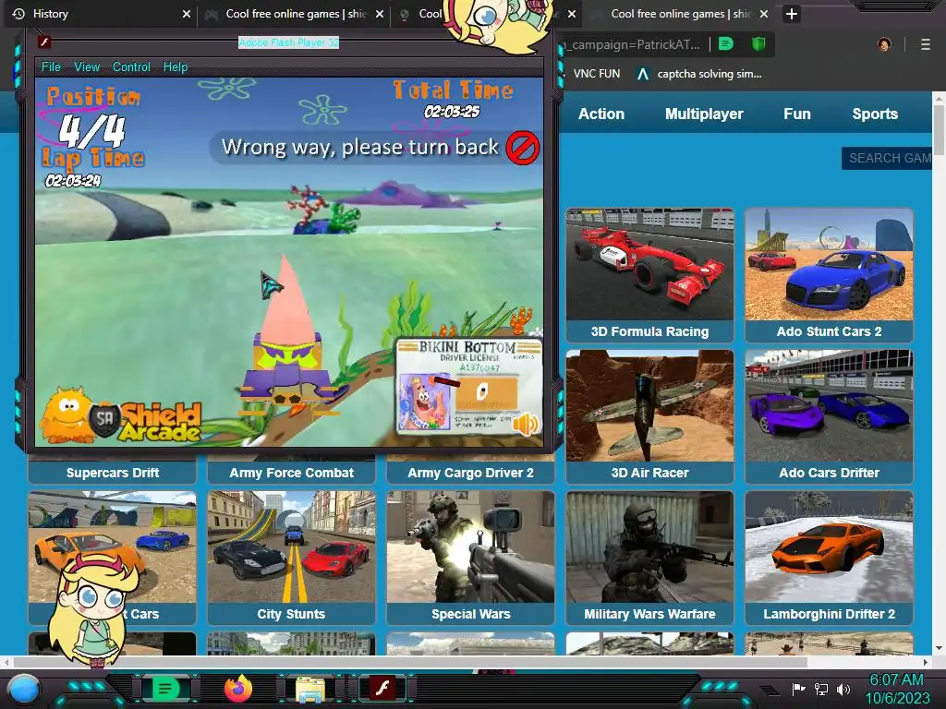Open the Lamborghini Drifter 2 thumbnail
This screenshot has height=709, width=946.
tap(829, 547)
